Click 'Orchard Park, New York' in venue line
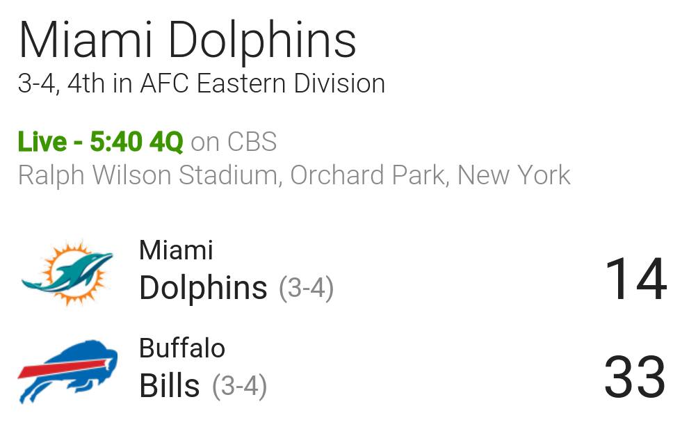The image size is (689, 436). click(x=430, y=175)
